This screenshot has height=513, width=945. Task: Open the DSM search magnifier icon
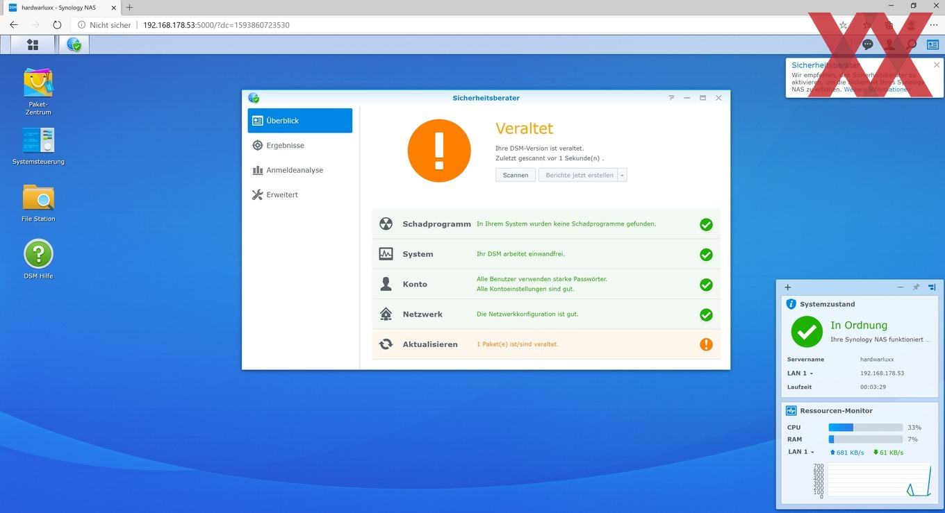click(x=912, y=44)
